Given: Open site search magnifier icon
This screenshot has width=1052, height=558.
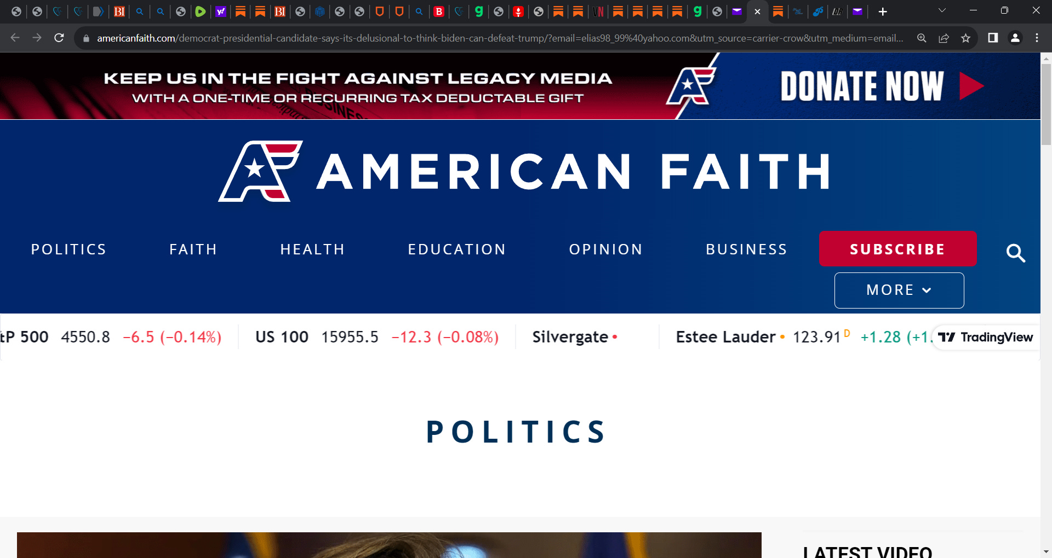Looking at the screenshot, I should (1015, 253).
